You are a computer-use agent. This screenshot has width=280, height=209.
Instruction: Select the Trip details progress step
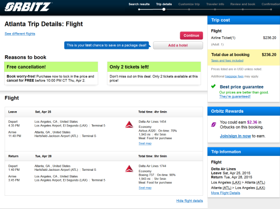tap(164, 4)
